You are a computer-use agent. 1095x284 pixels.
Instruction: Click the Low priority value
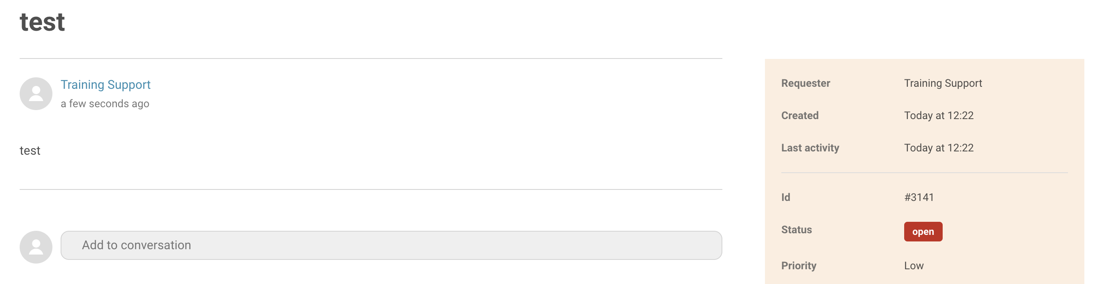tap(914, 266)
